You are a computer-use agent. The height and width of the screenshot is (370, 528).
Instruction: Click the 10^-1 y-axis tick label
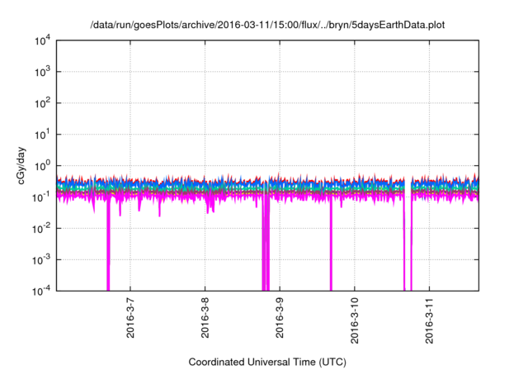click(x=41, y=197)
